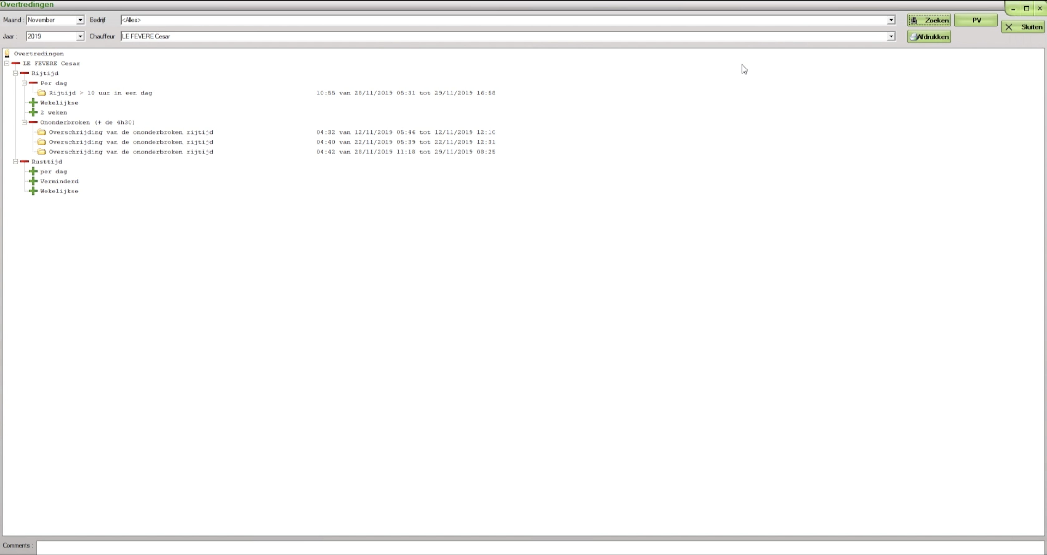Select the 2 weken item under Rijtijd
This screenshot has width=1047, height=555.
point(53,112)
